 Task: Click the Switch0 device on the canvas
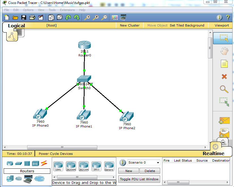pos(84,79)
